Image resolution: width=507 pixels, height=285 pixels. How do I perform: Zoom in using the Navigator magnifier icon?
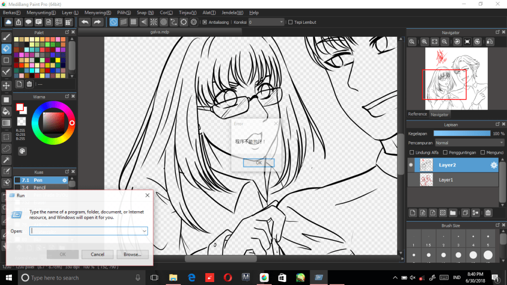(x=424, y=42)
